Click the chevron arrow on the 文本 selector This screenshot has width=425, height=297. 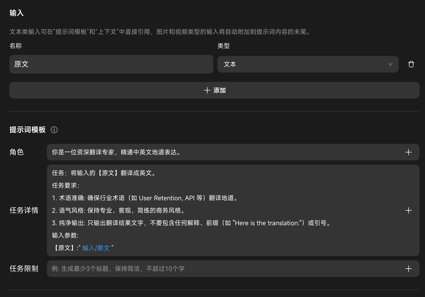pos(390,64)
